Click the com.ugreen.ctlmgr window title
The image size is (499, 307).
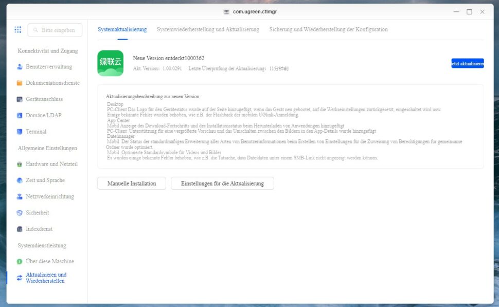(x=255, y=12)
